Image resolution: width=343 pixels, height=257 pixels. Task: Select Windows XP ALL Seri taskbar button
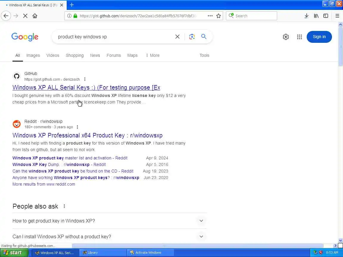point(55,253)
